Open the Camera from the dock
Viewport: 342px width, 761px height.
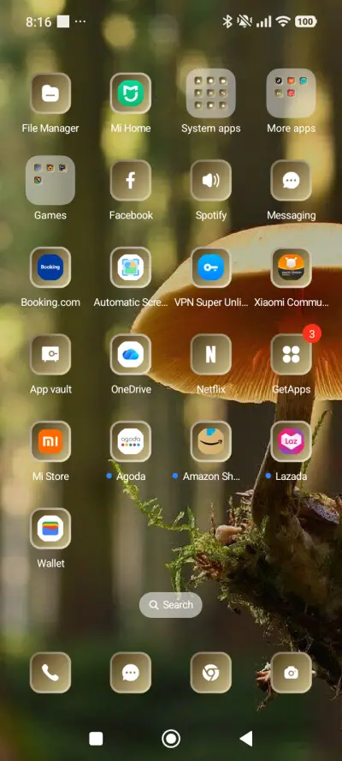click(x=292, y=672)
